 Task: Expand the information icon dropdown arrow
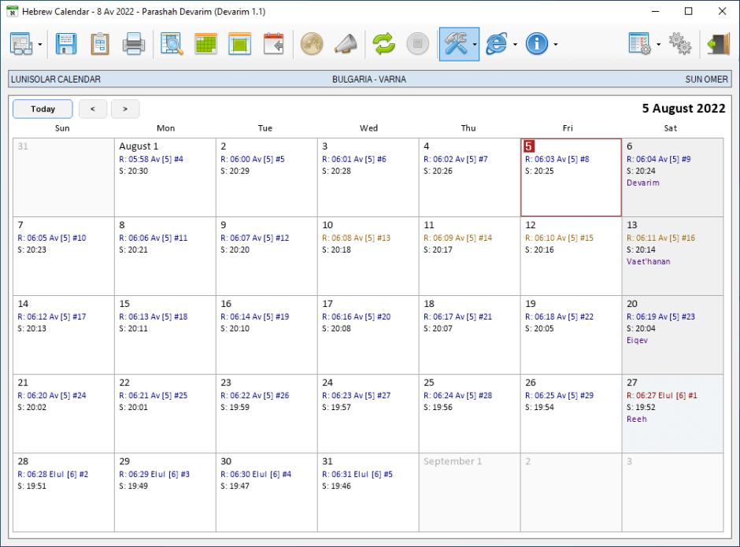555,45
